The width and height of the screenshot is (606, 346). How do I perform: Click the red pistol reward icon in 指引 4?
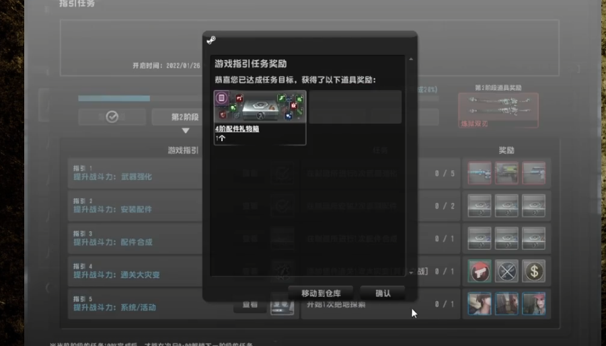[x=480, y=271]
